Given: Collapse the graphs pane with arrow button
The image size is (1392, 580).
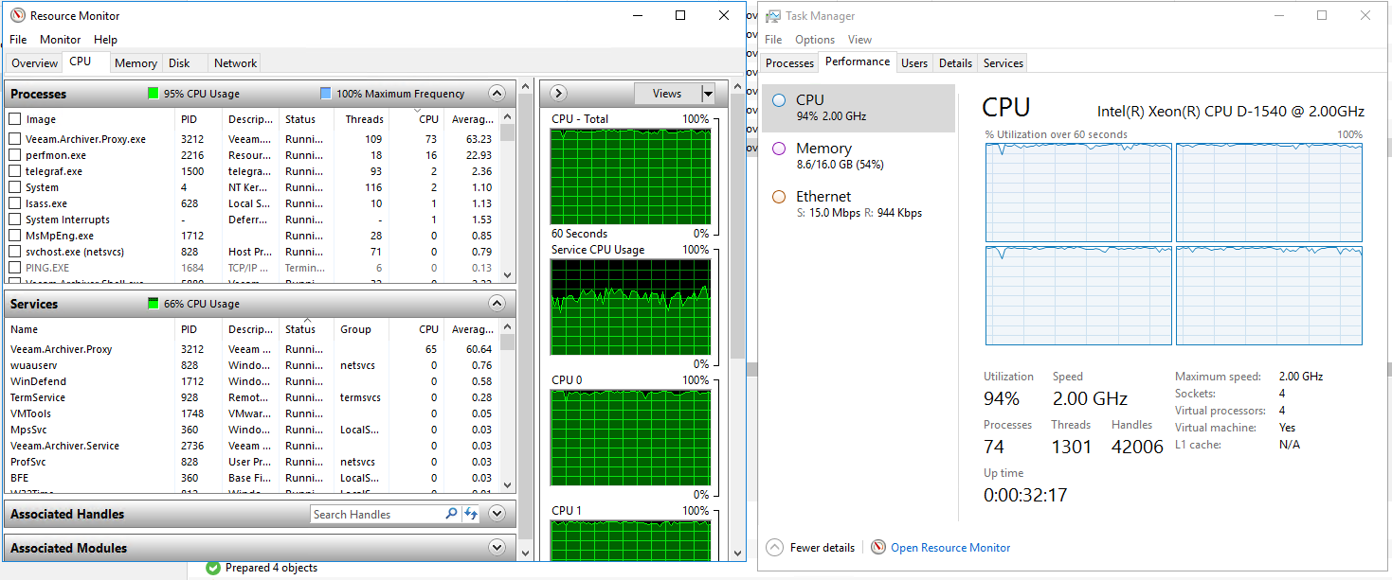Looking at the screenshot, I should coord(558,93).
